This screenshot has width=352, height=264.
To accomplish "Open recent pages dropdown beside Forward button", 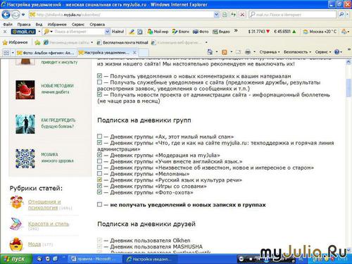I will click(x=23, y=15).
